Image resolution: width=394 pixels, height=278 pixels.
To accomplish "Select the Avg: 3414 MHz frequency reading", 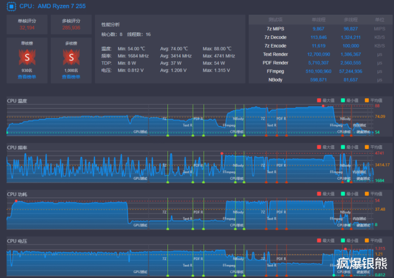I will pos(176,56).
